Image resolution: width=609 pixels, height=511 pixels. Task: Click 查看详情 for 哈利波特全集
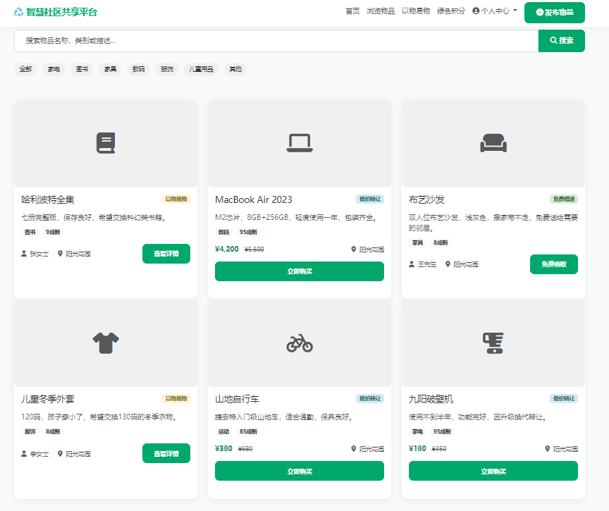tap(166, 254)
